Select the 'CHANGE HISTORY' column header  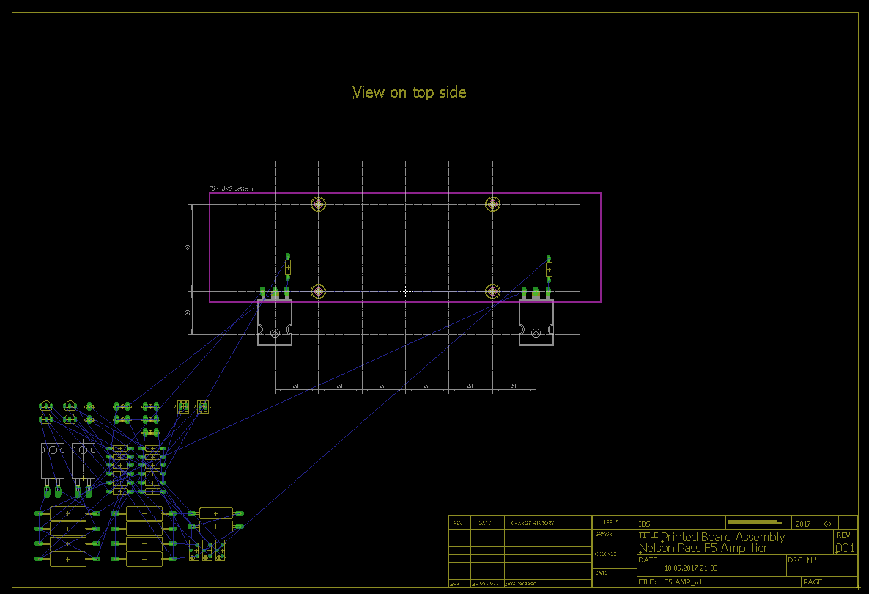(x=532, y=523)
